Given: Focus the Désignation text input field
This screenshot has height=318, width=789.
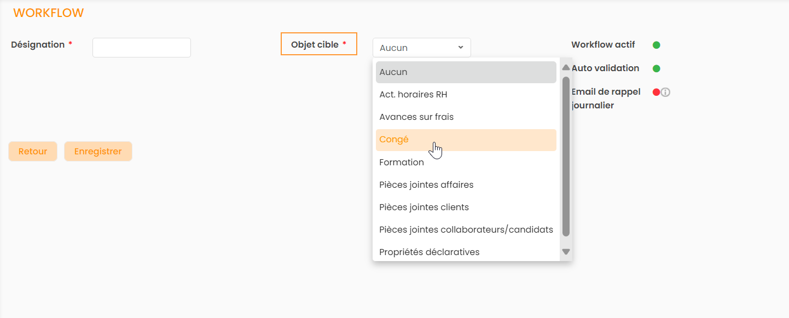Looking at the screenshot, I should coord(141,48).
